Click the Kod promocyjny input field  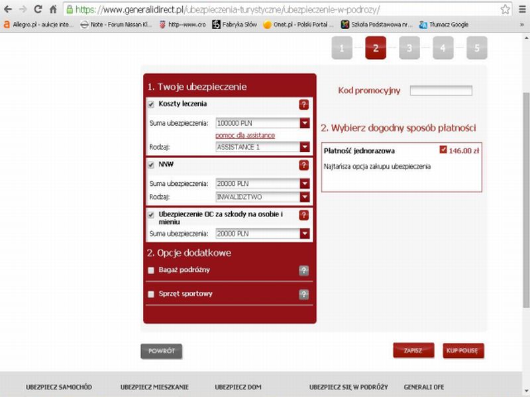point(441,91)
